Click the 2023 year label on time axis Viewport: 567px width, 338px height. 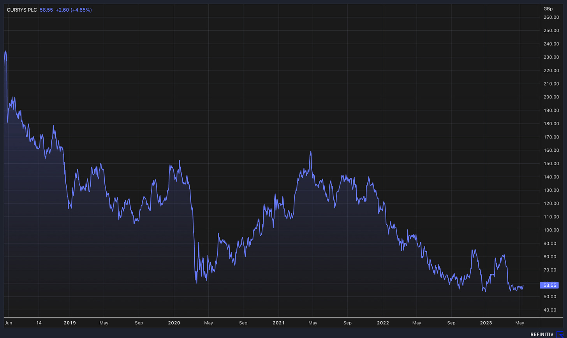click(486, 323)
